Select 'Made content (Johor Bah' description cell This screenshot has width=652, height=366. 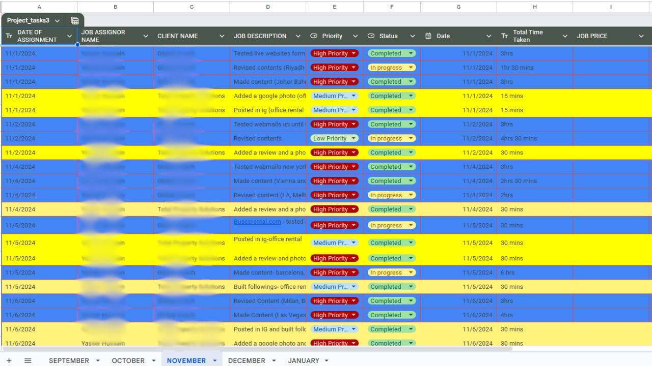[268, 82]
